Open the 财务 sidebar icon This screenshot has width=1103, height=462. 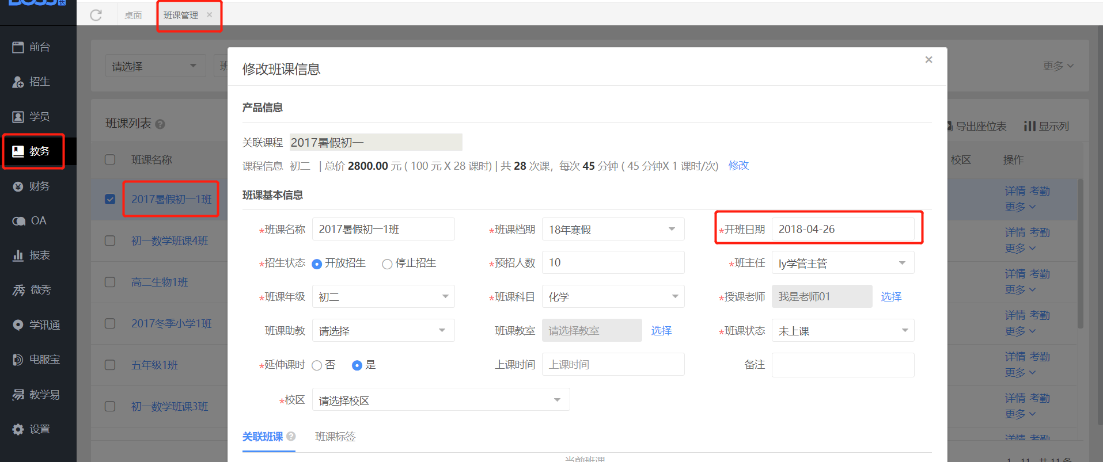(18, 186)
